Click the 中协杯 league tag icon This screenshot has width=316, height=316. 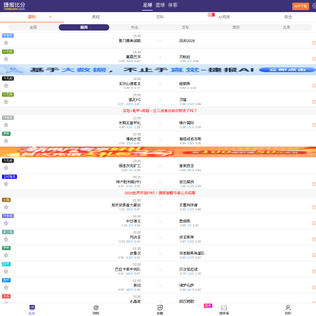[7, 35]
